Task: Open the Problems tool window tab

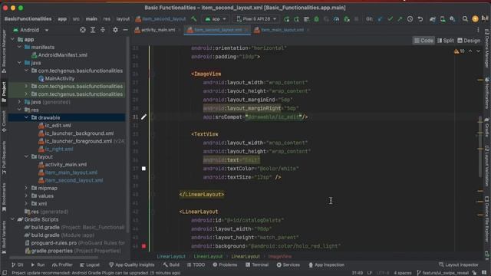Action: (x=225, y=264)
